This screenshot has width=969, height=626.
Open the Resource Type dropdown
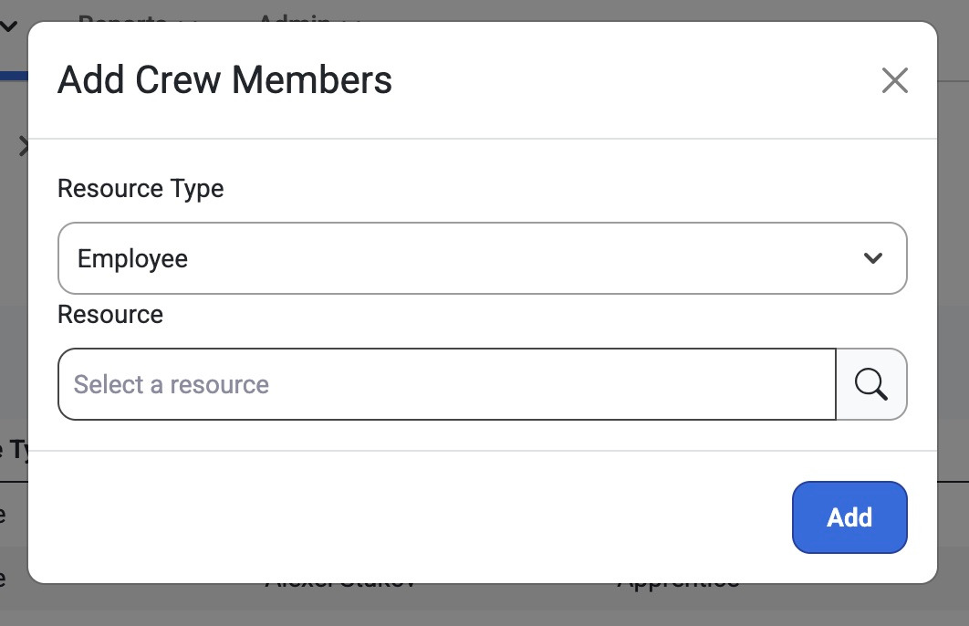click(482, 258)
